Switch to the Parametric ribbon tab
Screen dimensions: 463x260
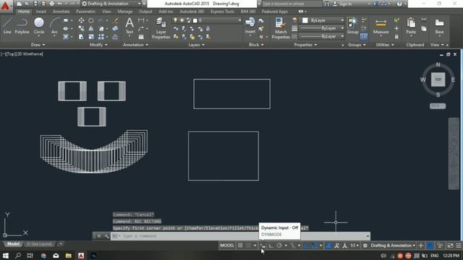point(86,12)
